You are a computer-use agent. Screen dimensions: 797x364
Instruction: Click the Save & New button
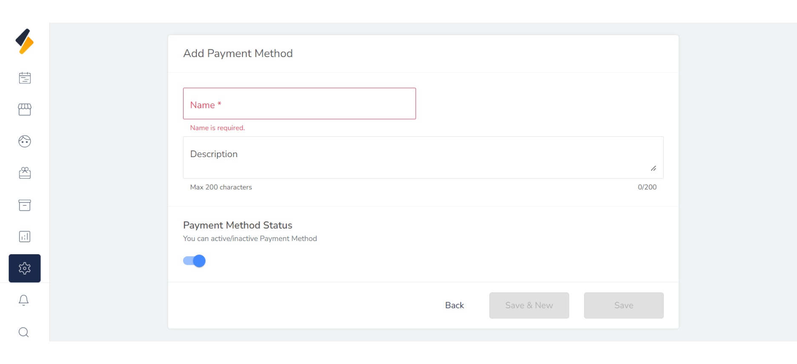coord(529,305)
